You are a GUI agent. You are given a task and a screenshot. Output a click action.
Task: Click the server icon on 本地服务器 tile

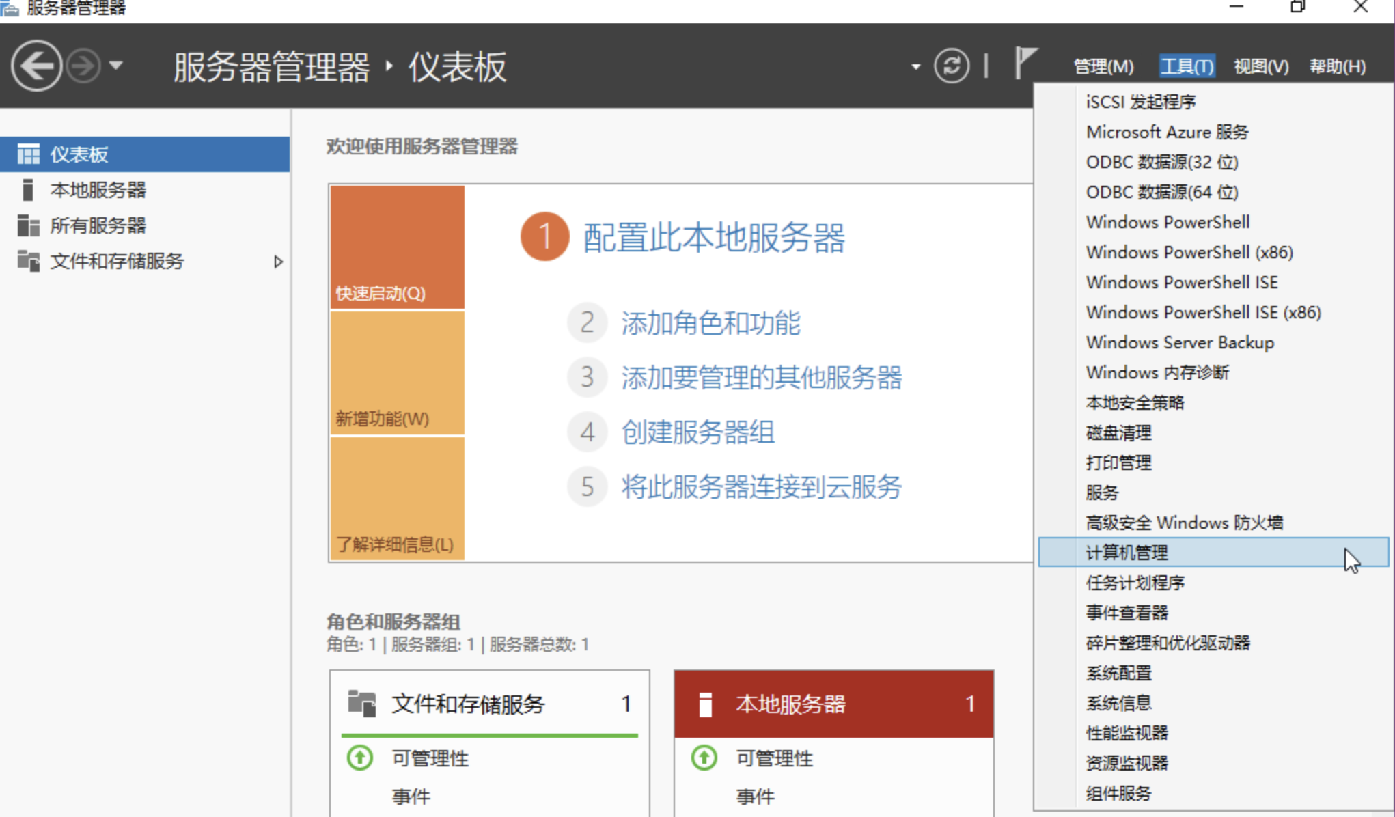click(x=706, y=704)
